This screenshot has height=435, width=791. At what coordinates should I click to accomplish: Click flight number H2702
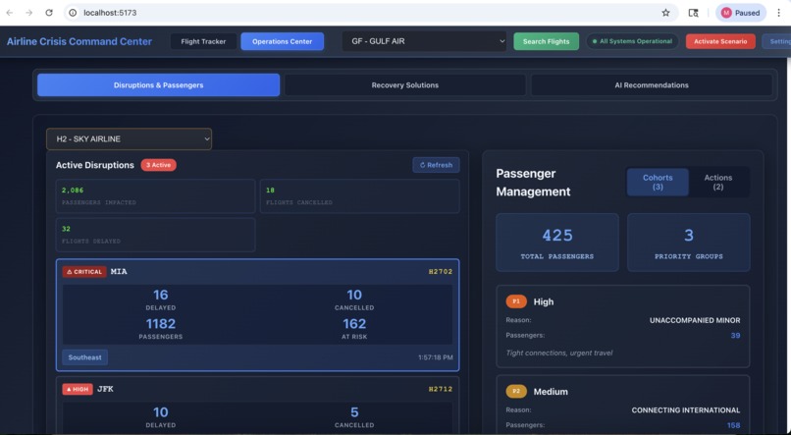pos(441,271)
